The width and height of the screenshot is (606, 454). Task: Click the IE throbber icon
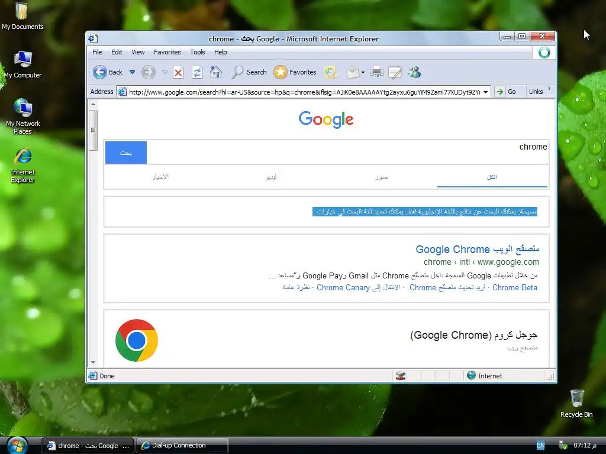[x=544, y=53]
